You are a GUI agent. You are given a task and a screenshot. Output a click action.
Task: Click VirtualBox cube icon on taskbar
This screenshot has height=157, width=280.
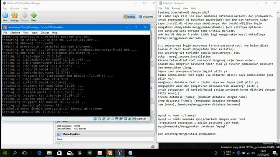(120, 153)
